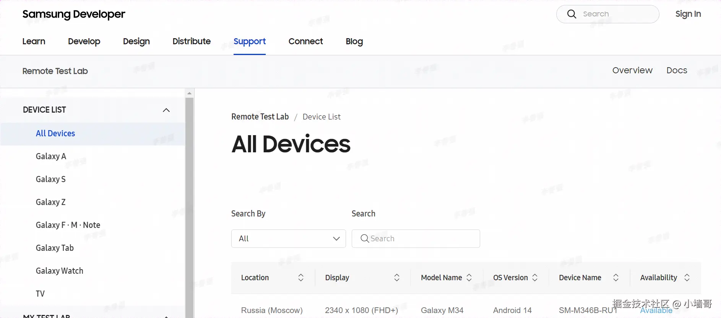Click the 'Russia (Moscow)' location cell
This screenshot has height=318, width=721.
pyautogui.click(x=272, y=310)
